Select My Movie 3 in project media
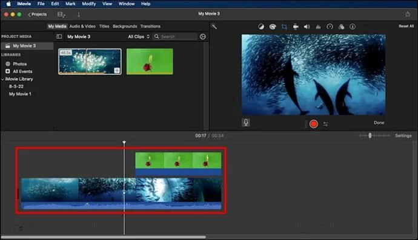Image resolution: width=418 pixels, height=240 pixels. tap(27, 46)
